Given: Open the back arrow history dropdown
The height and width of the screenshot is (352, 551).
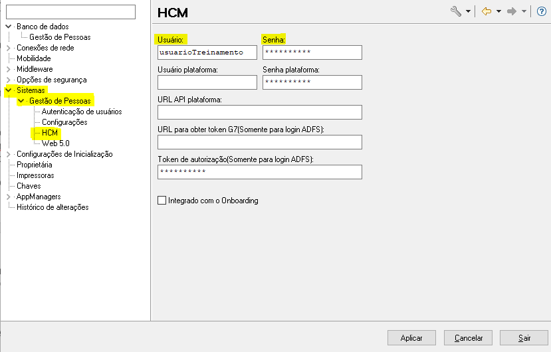Looking at the screenshot, I should click(498, 11).
